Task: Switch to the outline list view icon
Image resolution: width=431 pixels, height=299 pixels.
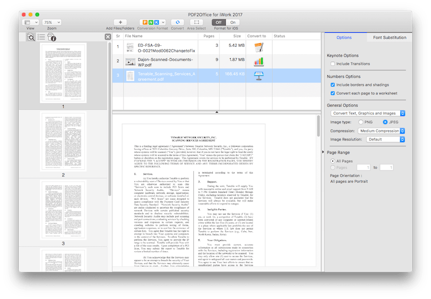Action: coord(41,37)
